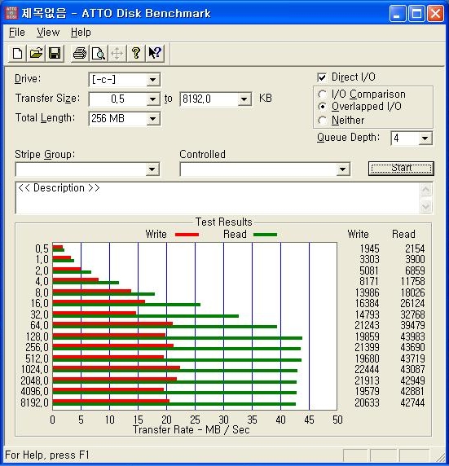
Task: Click the write value 1945
Action: coord(370,248)
